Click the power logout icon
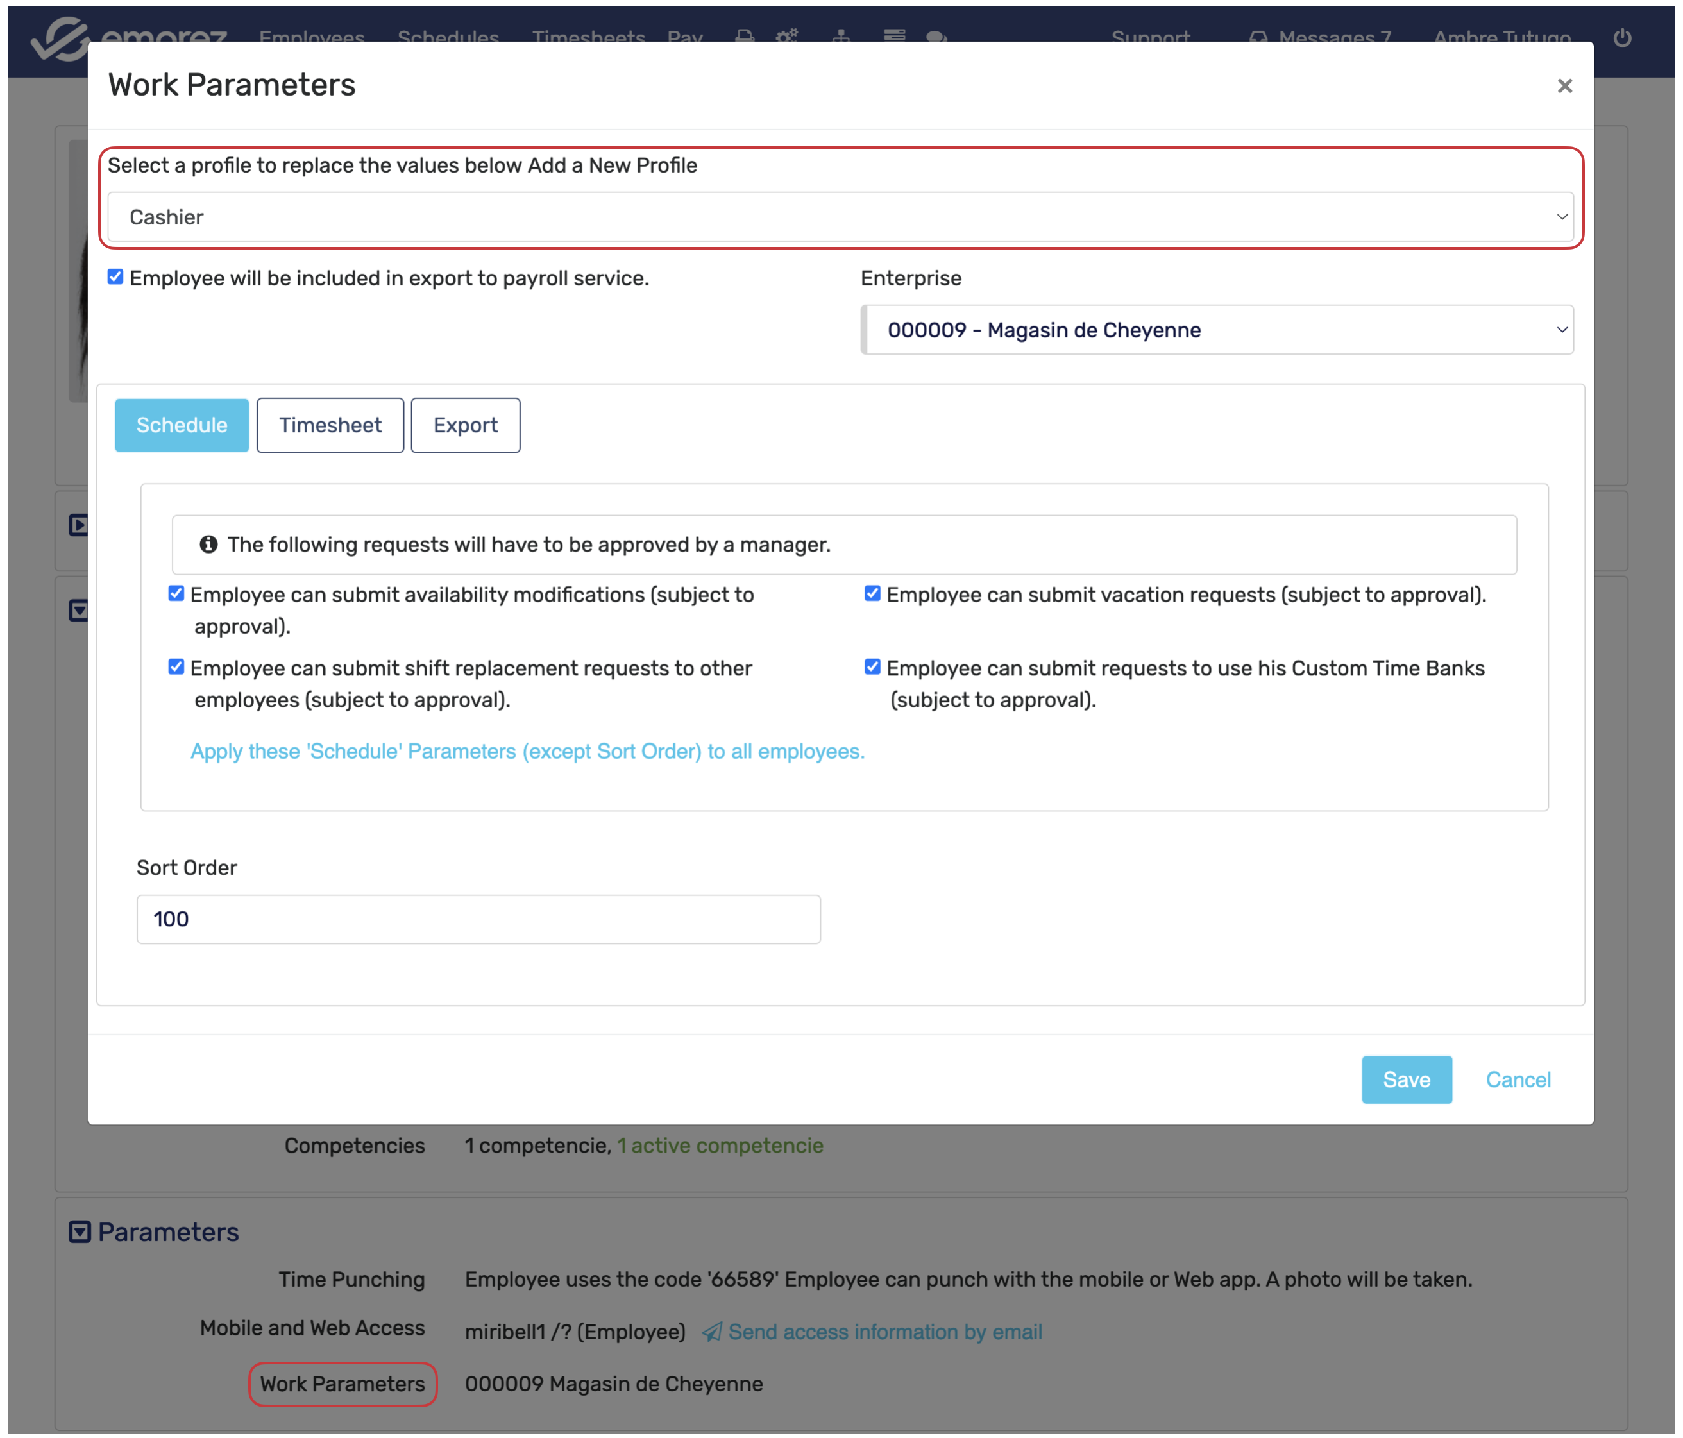Screen dimensions: 1683x1438 coord(1621,37)
